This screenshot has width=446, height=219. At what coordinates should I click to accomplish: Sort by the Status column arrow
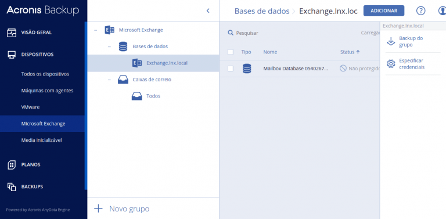click(358, 52)
